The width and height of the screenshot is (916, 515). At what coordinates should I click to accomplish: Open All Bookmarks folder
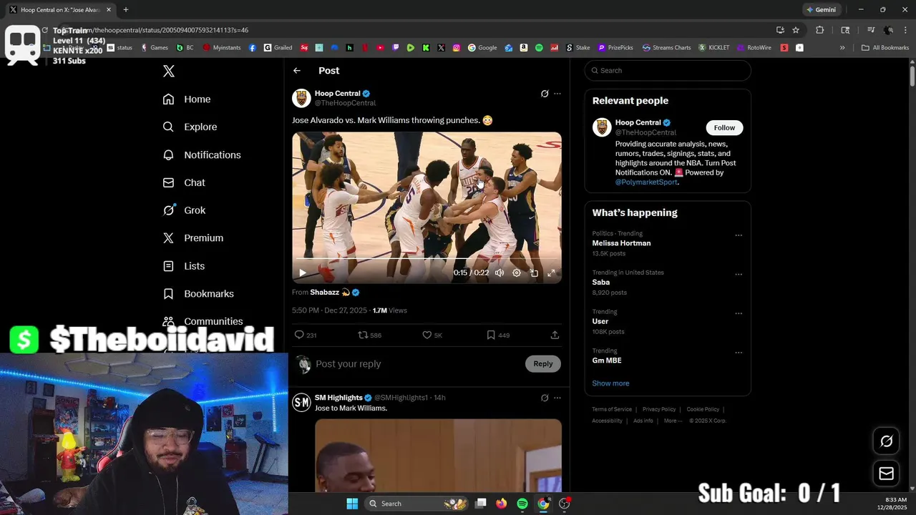click(x=885, y=48)
